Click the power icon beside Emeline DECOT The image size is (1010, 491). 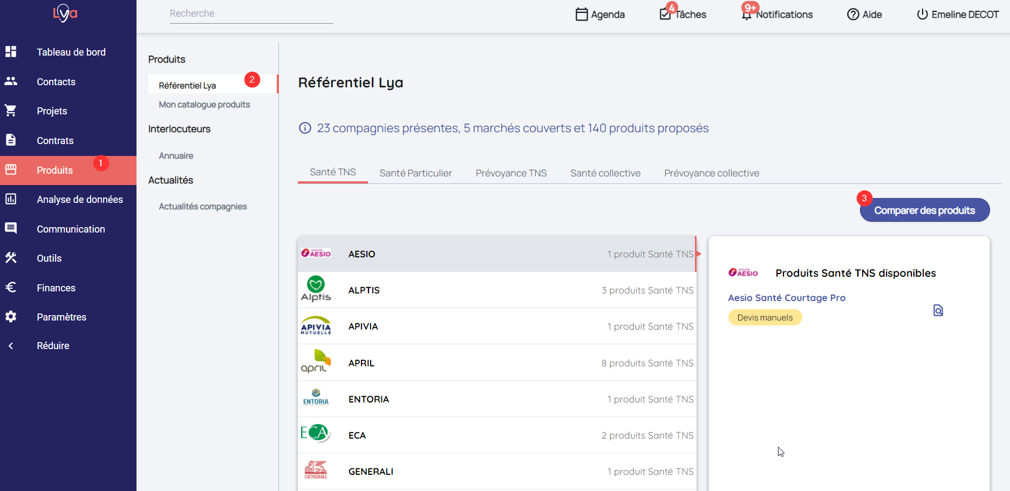coord(922,15)
